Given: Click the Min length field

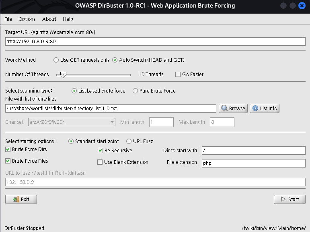Looking at the screenshot, I should (161, 122).
